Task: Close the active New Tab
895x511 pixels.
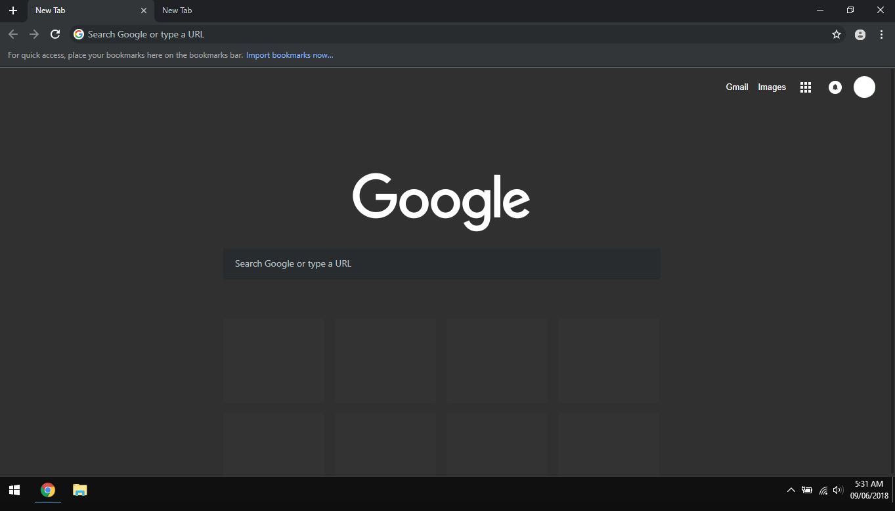Action: coord(144,11)
